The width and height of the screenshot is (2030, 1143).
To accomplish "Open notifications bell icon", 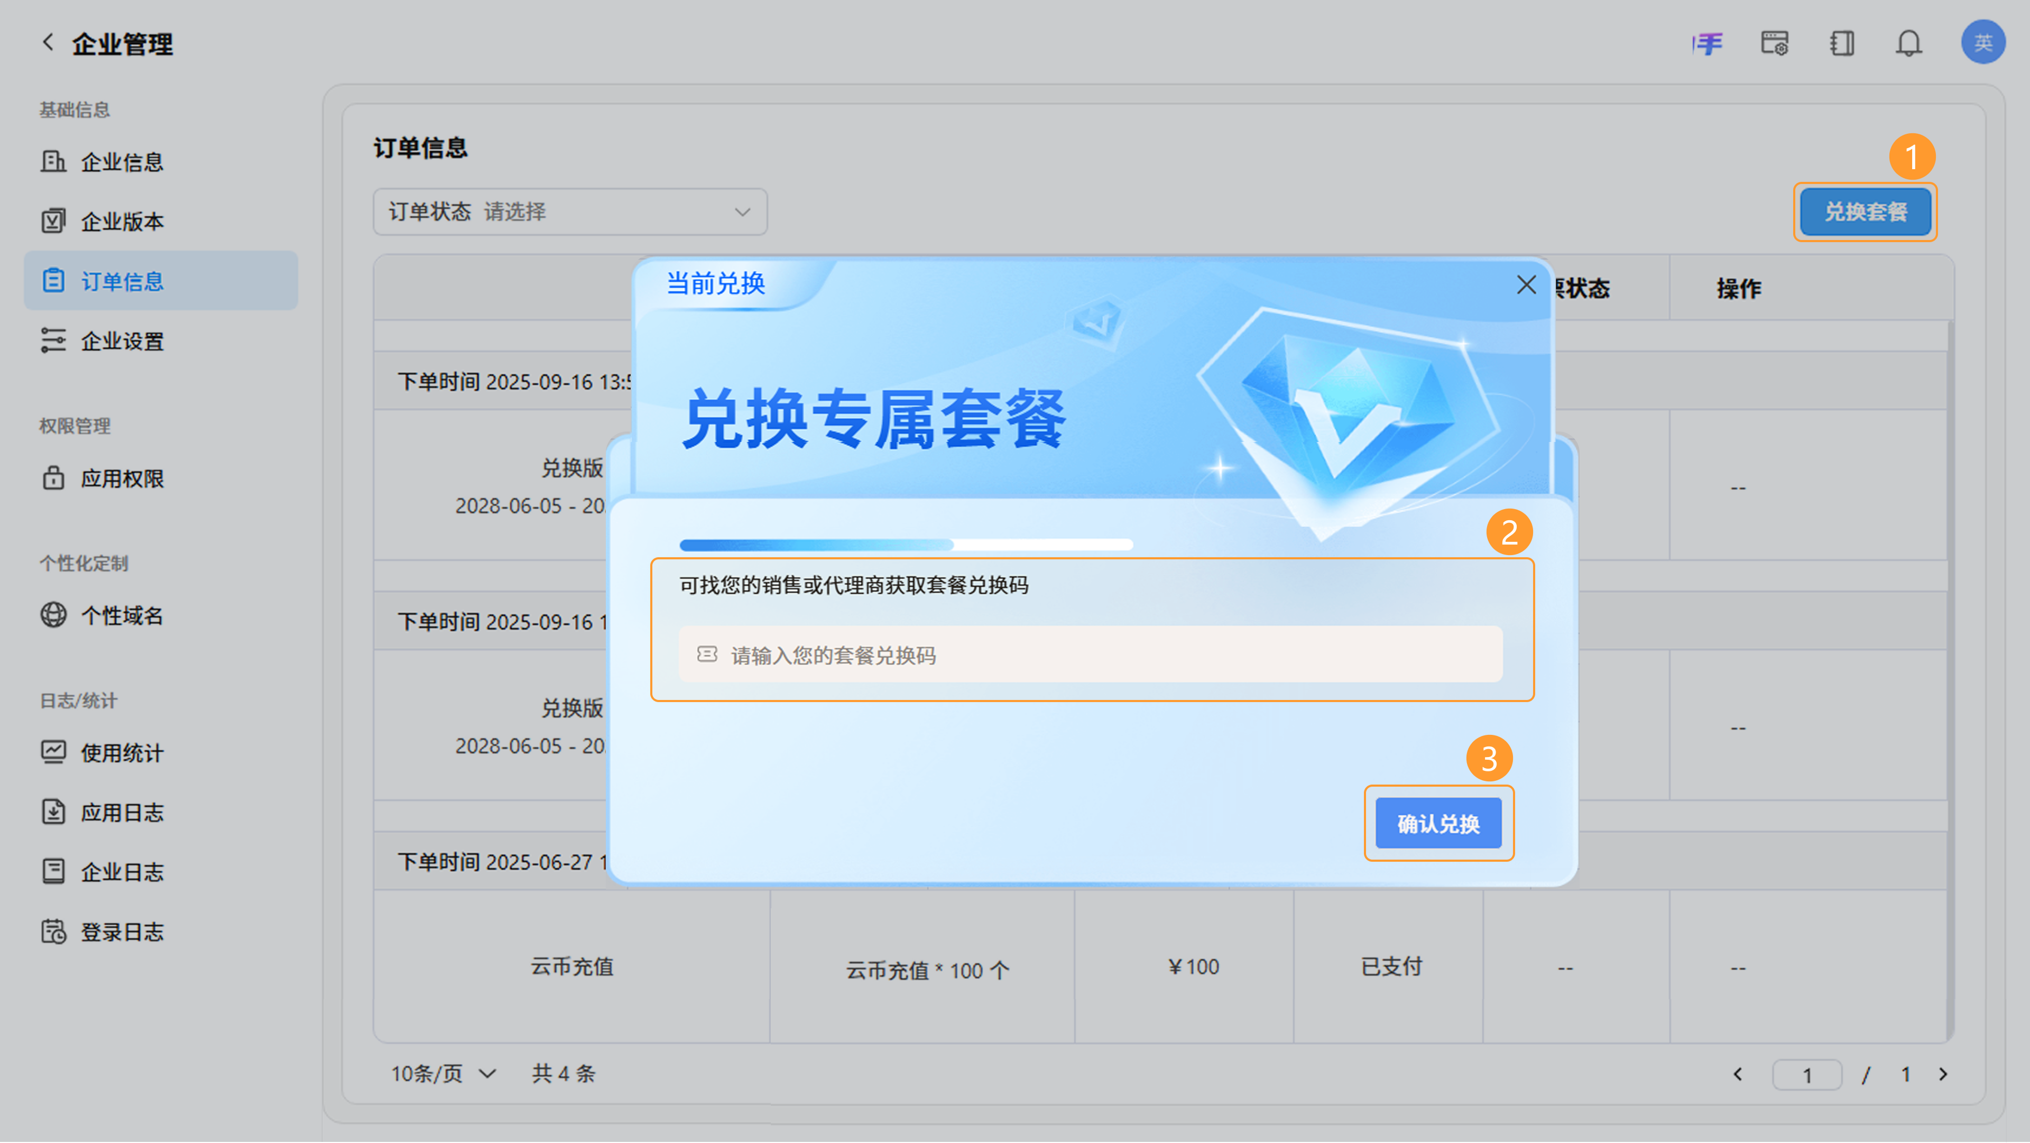I will 1908,43.
